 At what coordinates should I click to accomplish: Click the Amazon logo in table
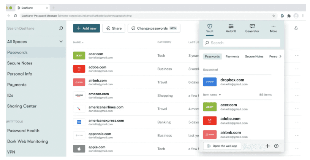point(79,96)
